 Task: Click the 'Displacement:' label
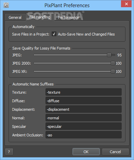(x=24, y=109)
